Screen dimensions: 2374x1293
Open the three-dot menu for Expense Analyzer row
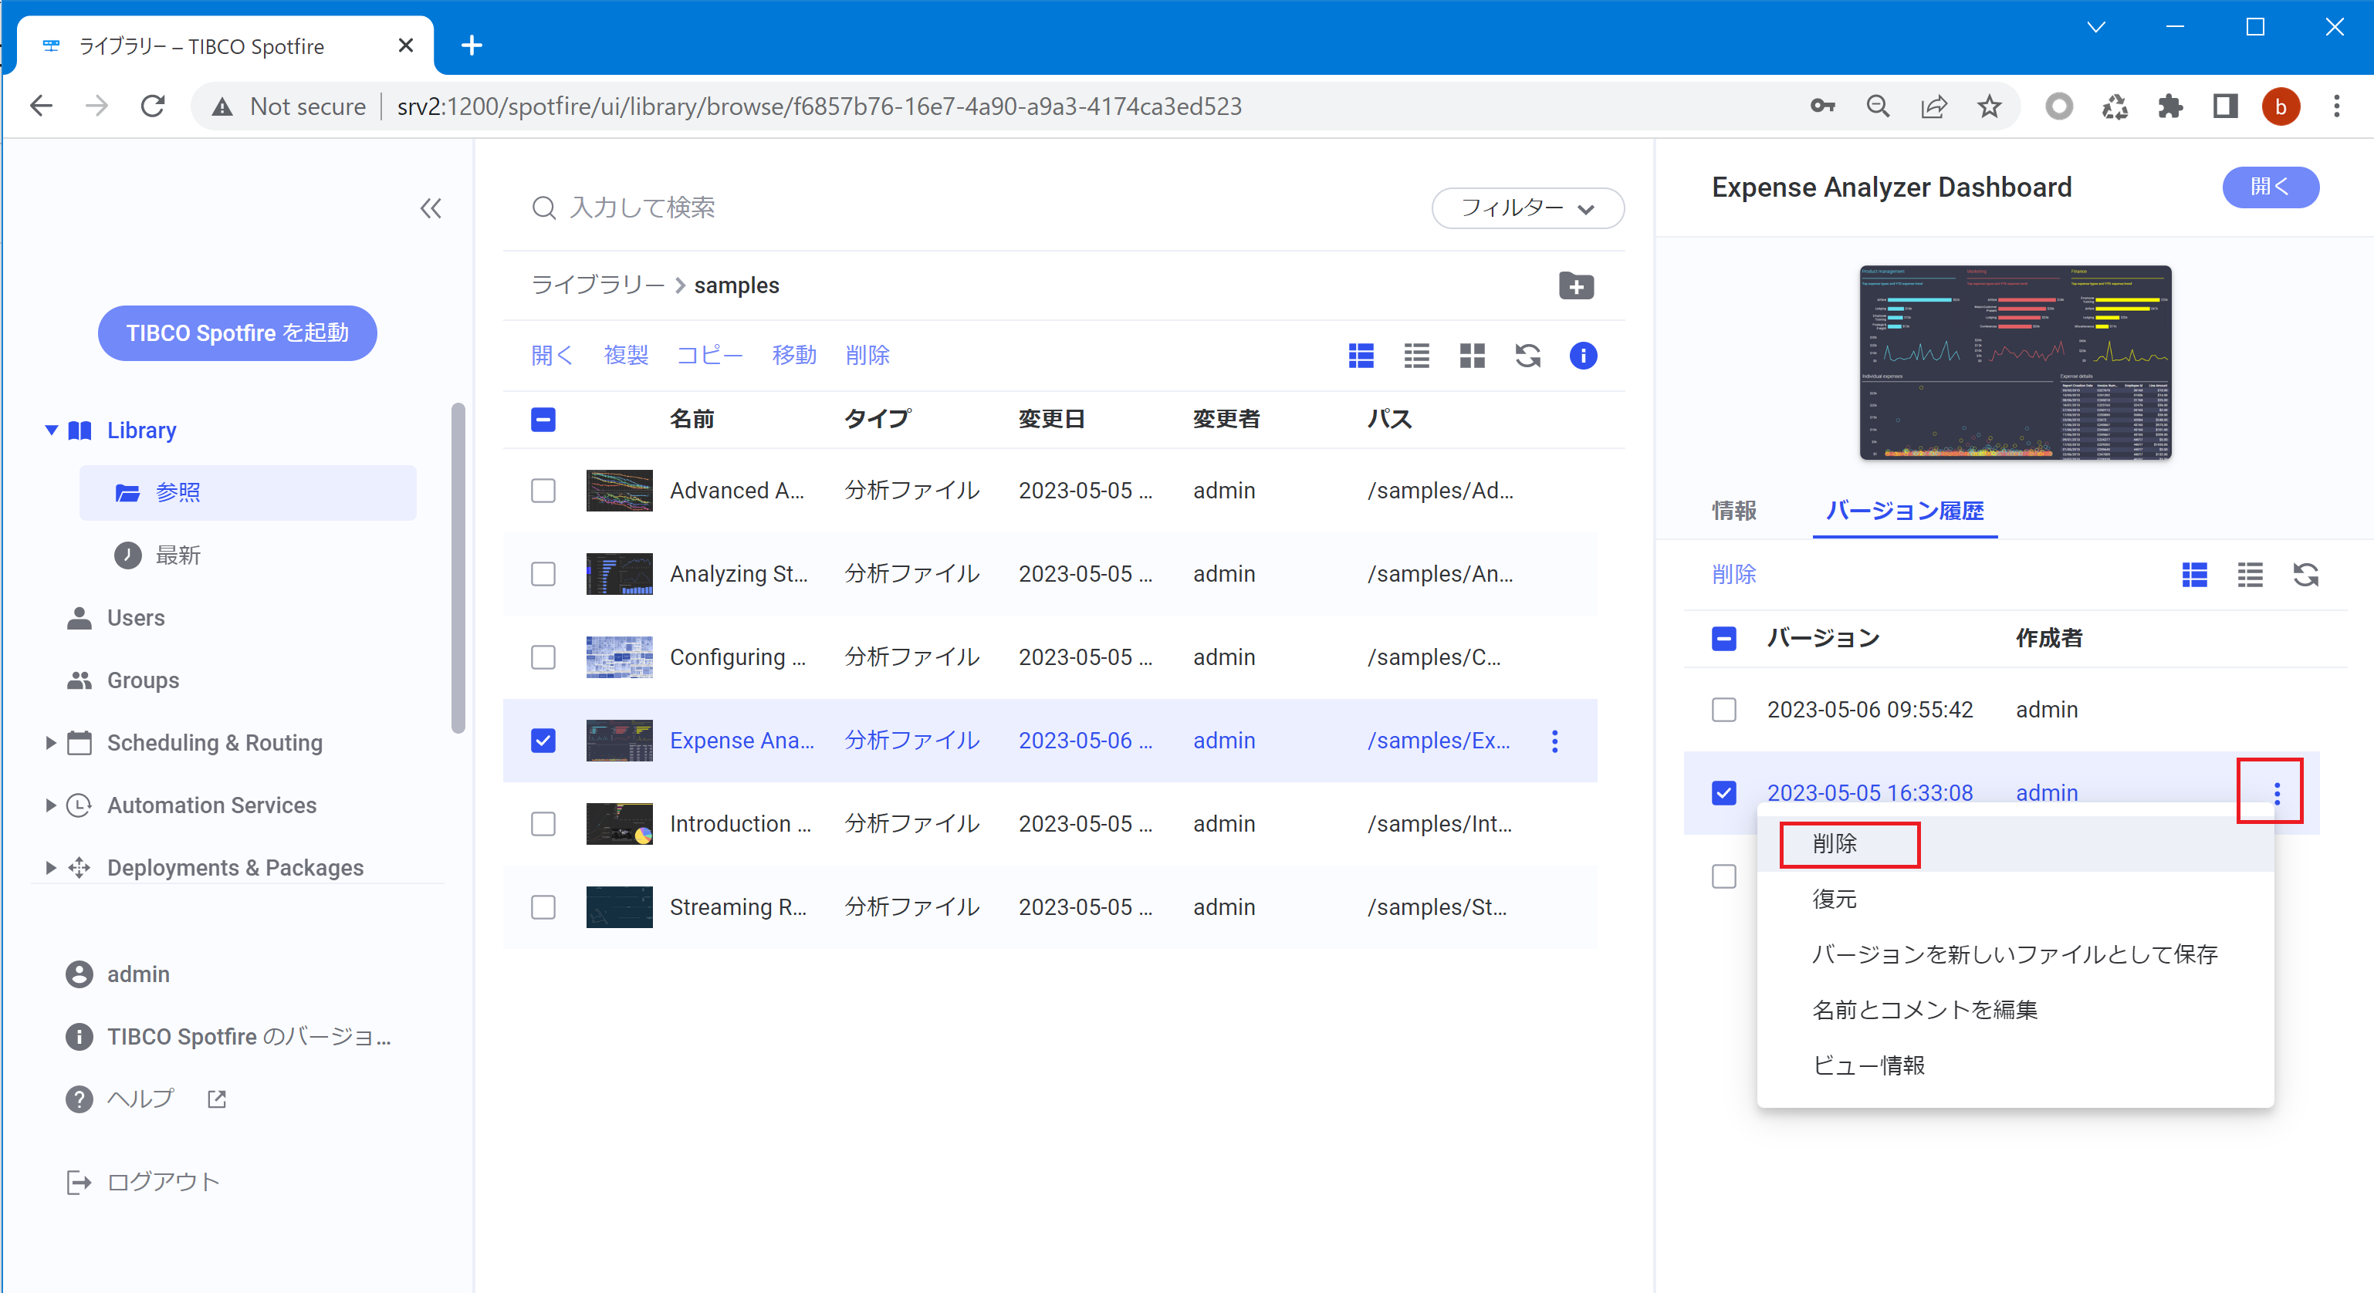coord(1554,741)
